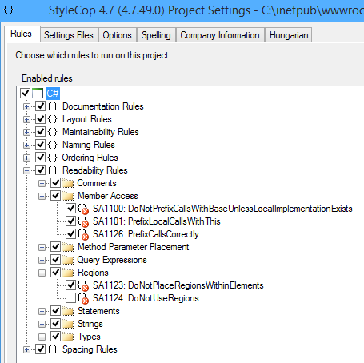The height and width of the screenshot is (363, 364).
Task: Uncheck the SA1126 PrefixCallsCorrectly checkbox
Action: (x=70, y=234)
